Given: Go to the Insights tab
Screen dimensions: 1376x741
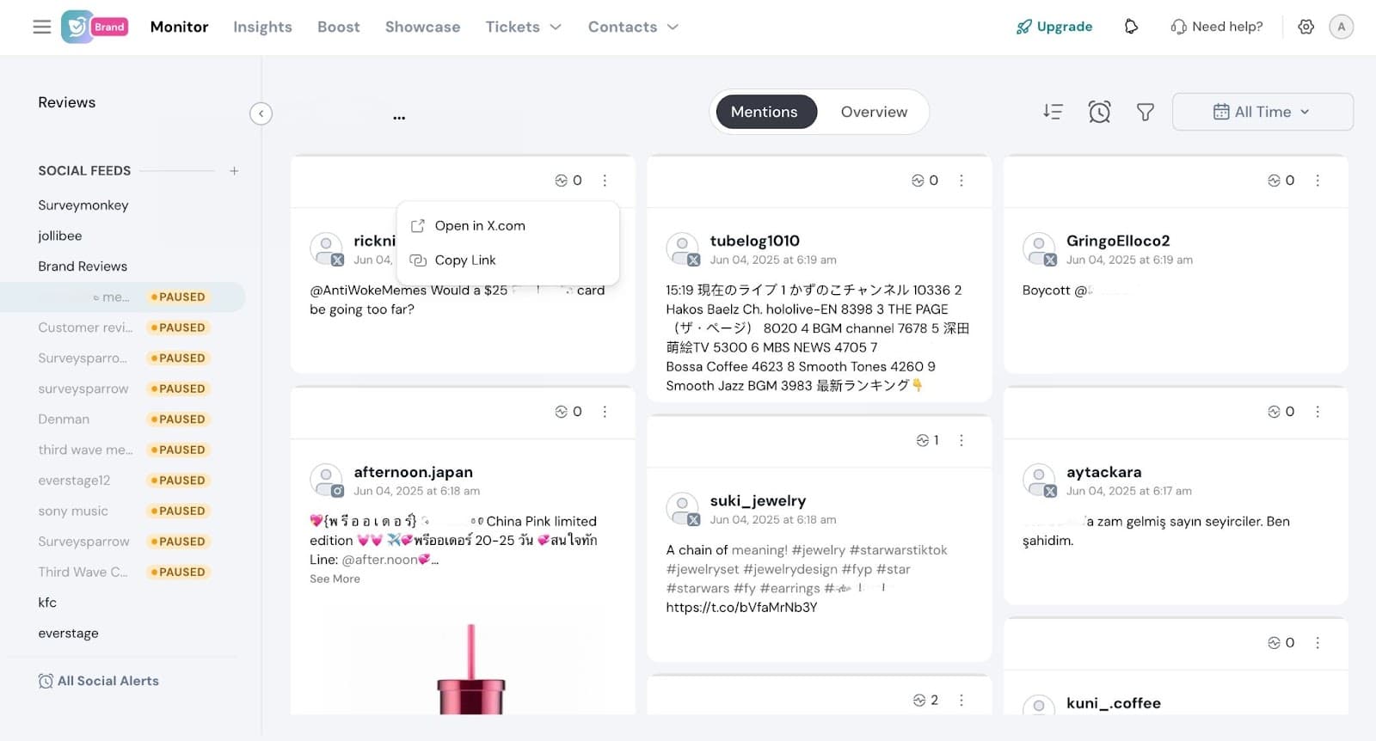Looking at the screenshot, I should pos(262,27).
